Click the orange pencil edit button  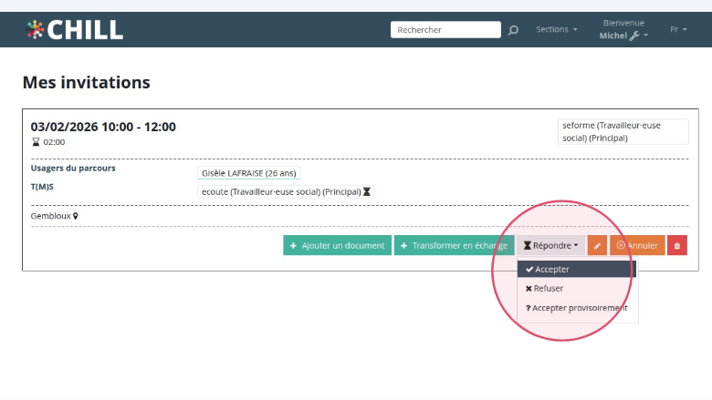click(x=597, y=245)
